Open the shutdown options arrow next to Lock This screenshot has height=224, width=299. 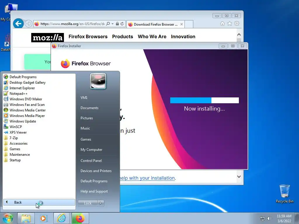click(101, 203)
